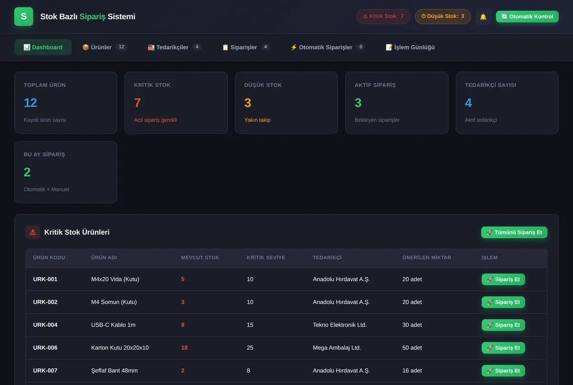Select product code URK-002
Screen dimensions: 573x385
pyautogui.click(x=45, y=302)
